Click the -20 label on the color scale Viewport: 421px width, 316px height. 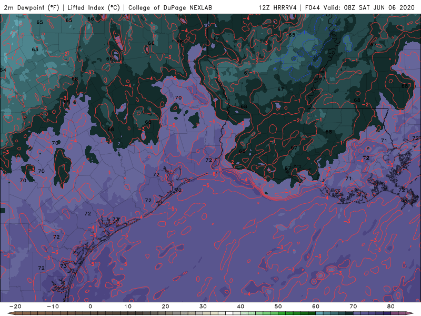(15, 307)
